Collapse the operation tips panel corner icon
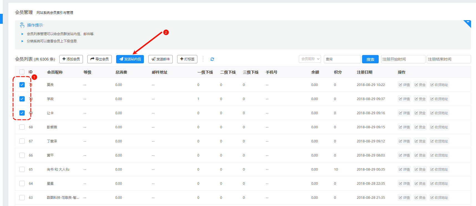The width and height of the screenshot is (476, 206). (x=468, y=23)
